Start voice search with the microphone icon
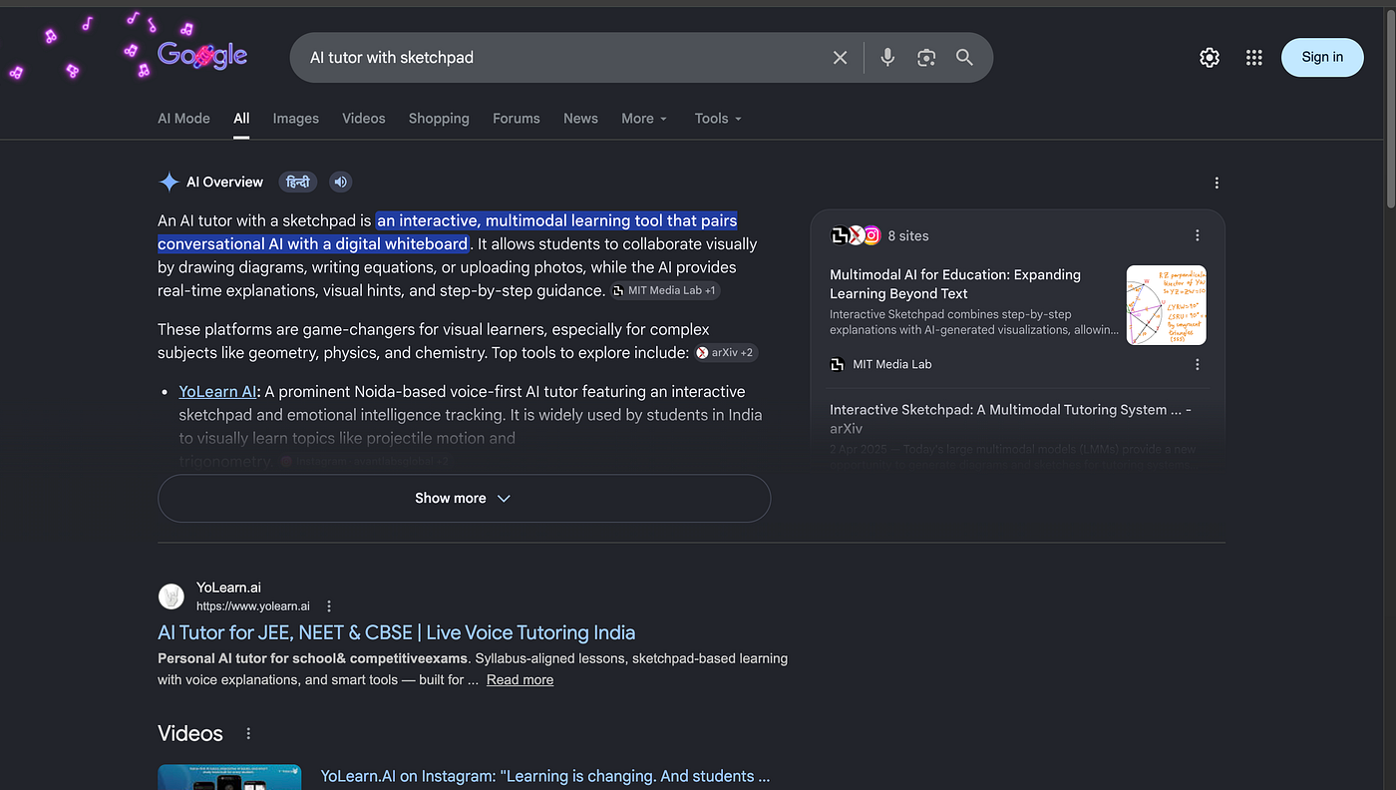Image resolution: width=1396 pixels, height=790 pixels. click(x=887, y=58)
